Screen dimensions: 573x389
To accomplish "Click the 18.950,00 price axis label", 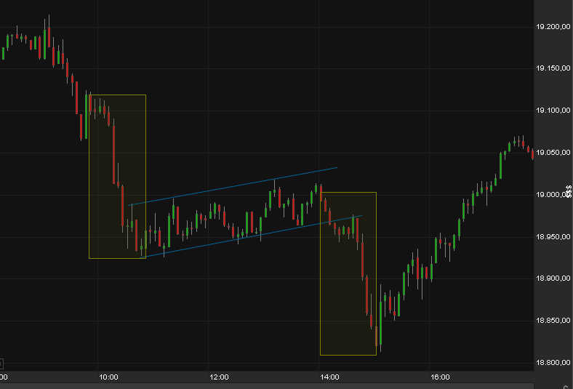I will [x=553, y=237].
